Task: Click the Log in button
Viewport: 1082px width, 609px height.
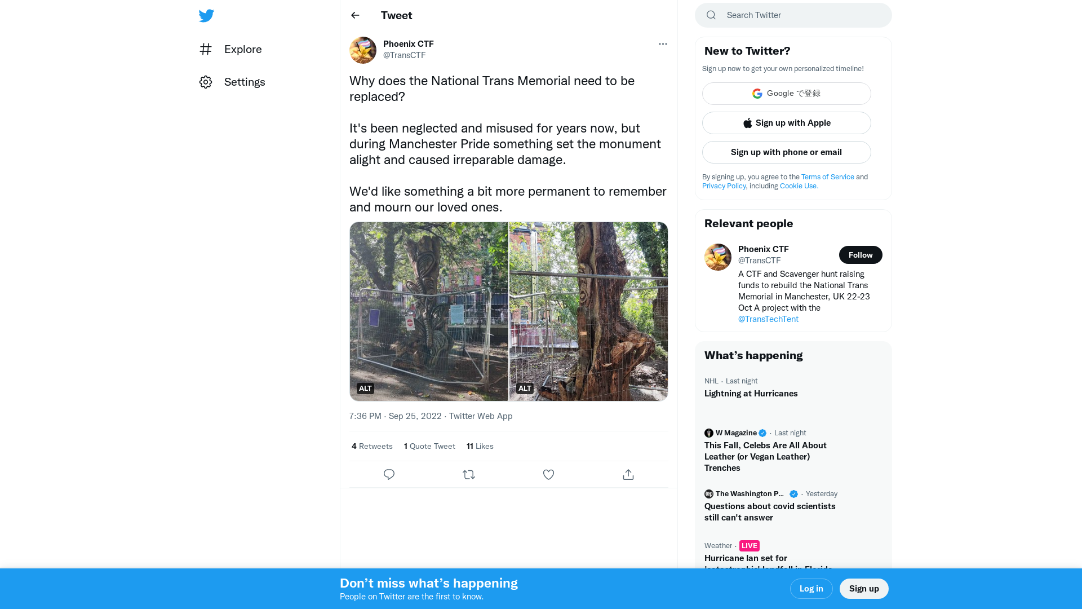Action: [811, 589]
